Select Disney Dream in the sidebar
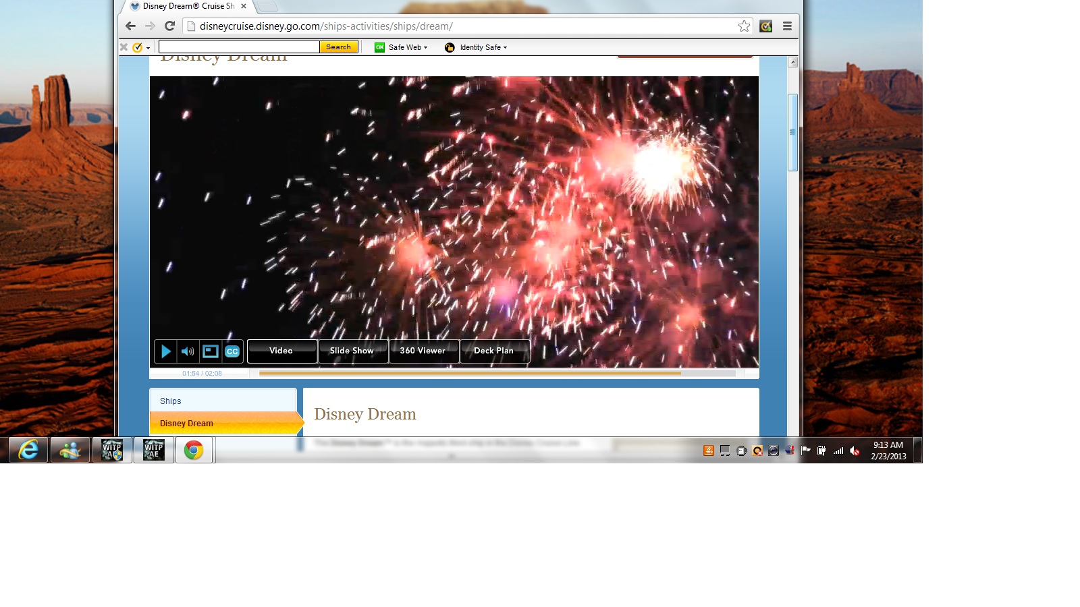Image resolution: width=1080 pixels, height=607 pixels. (x=226, y=424)
